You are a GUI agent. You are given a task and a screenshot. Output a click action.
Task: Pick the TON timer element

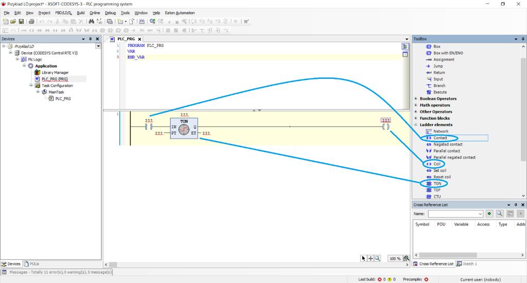point(434,184)
